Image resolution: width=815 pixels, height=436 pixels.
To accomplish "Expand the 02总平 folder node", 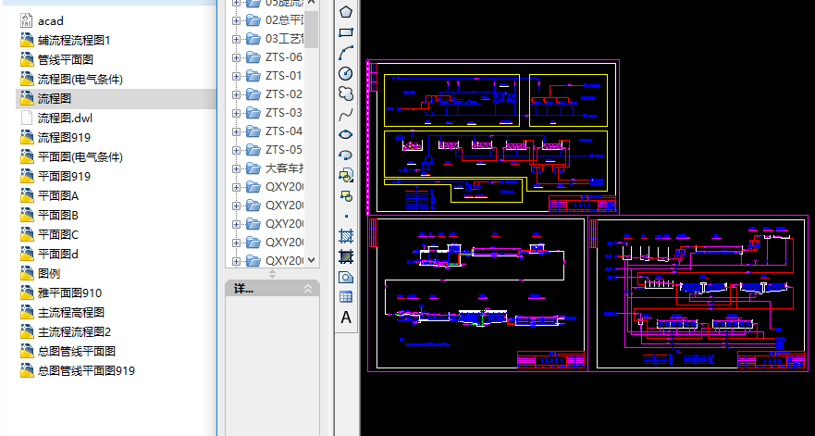I will tap(236, 20).
